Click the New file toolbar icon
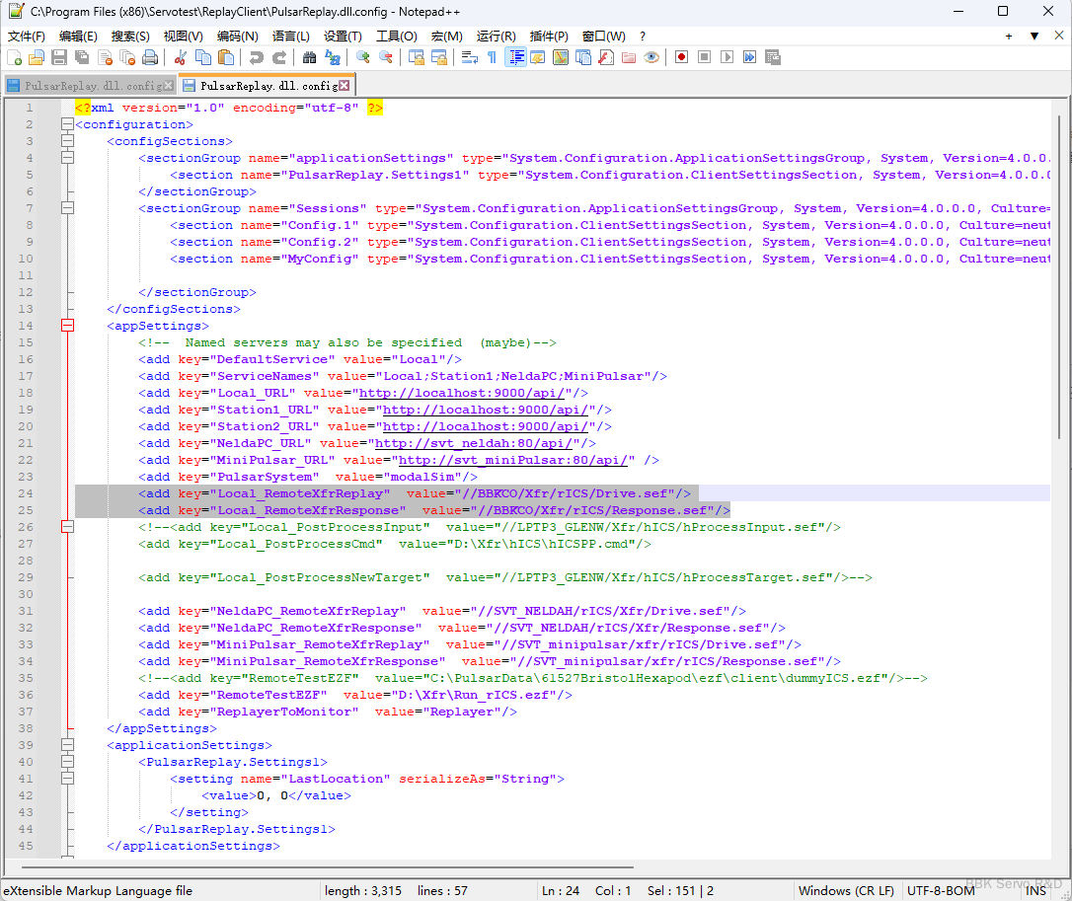Image resolution: width=1072 pixels, height=901 pixels. click(x=14, y=57)
